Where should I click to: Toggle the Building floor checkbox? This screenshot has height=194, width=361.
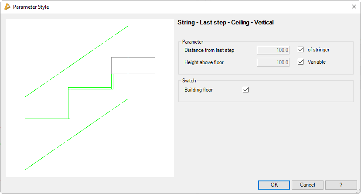pyautogui.click(x=245, y=90)
